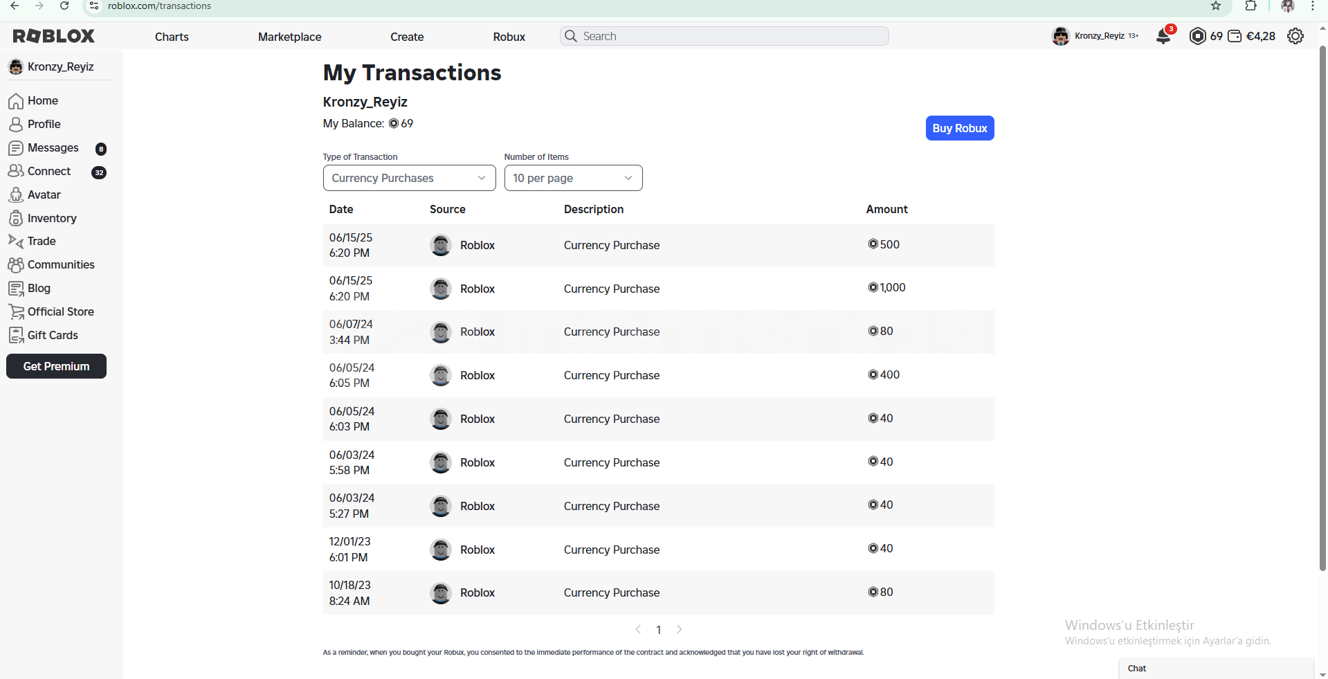The height and width of the screenshot is (679, 1328).
Task: Click Roblox avatar in 500 Robux row
Action: click(x=441, y=245)
